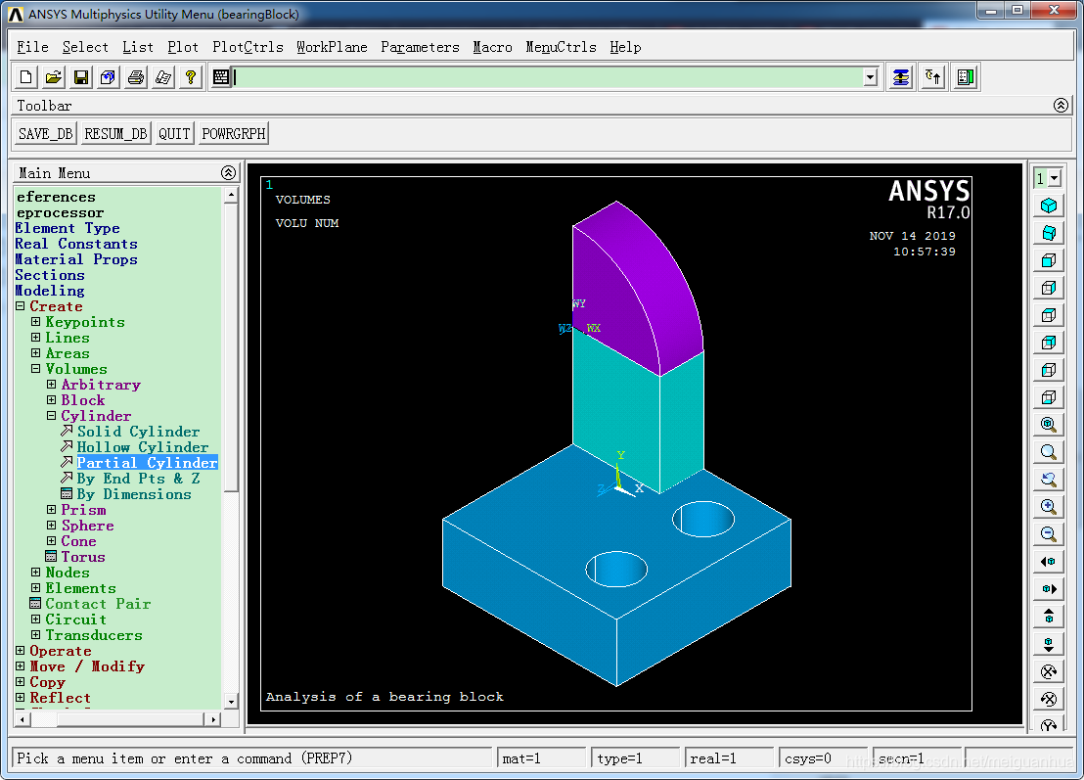Zoom out of model with minus magnifier

[1049, 533]
